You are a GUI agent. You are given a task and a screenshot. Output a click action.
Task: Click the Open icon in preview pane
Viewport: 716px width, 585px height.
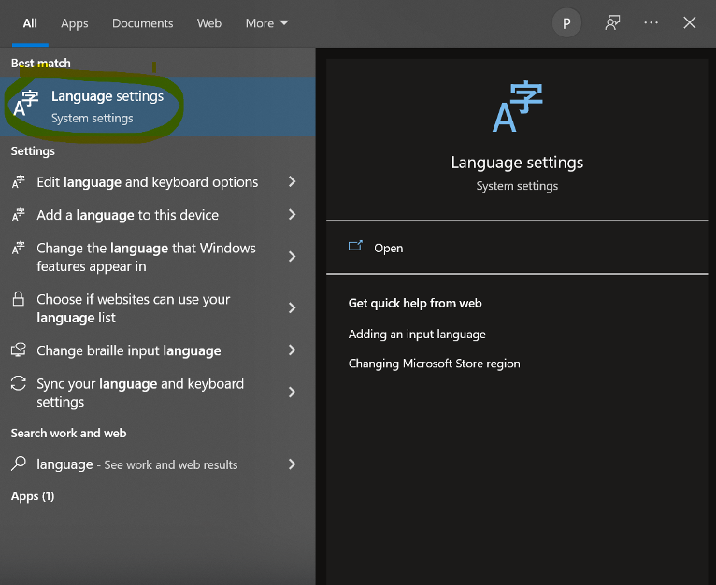355,246
